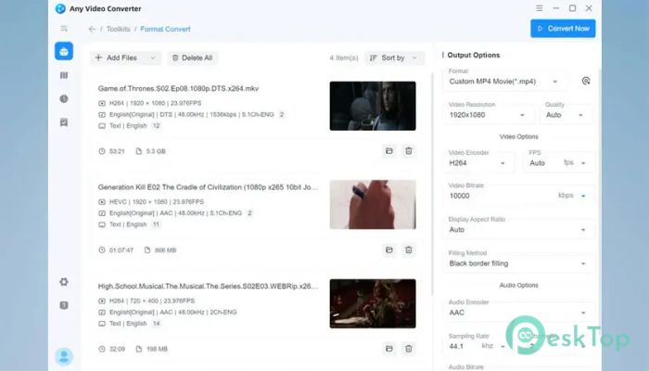Open Sampling Rate 44.1 dropdown
Viewport: 649px width, 371px height.
pyautogui.click(x=477, y=346)
